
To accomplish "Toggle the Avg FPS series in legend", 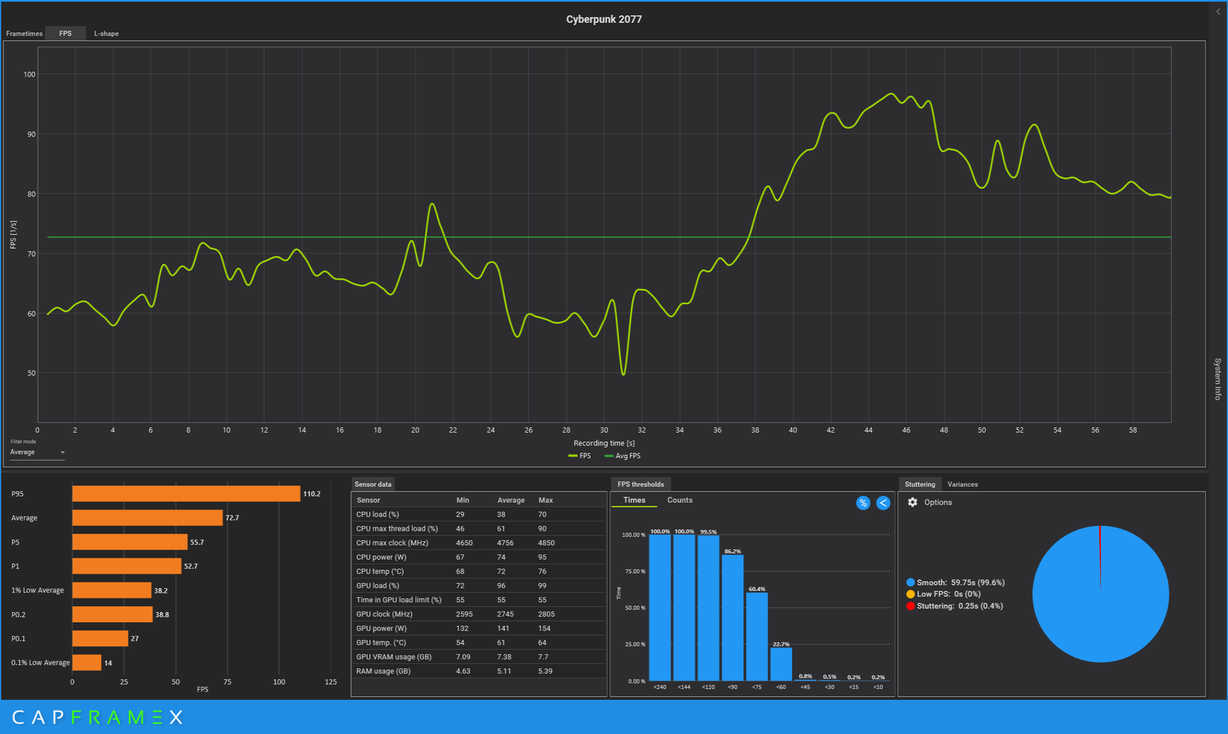I will click(623, 456).
